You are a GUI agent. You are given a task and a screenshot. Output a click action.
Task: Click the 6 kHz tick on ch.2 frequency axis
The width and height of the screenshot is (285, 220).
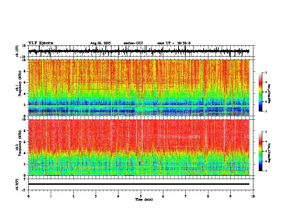point(25,142)
